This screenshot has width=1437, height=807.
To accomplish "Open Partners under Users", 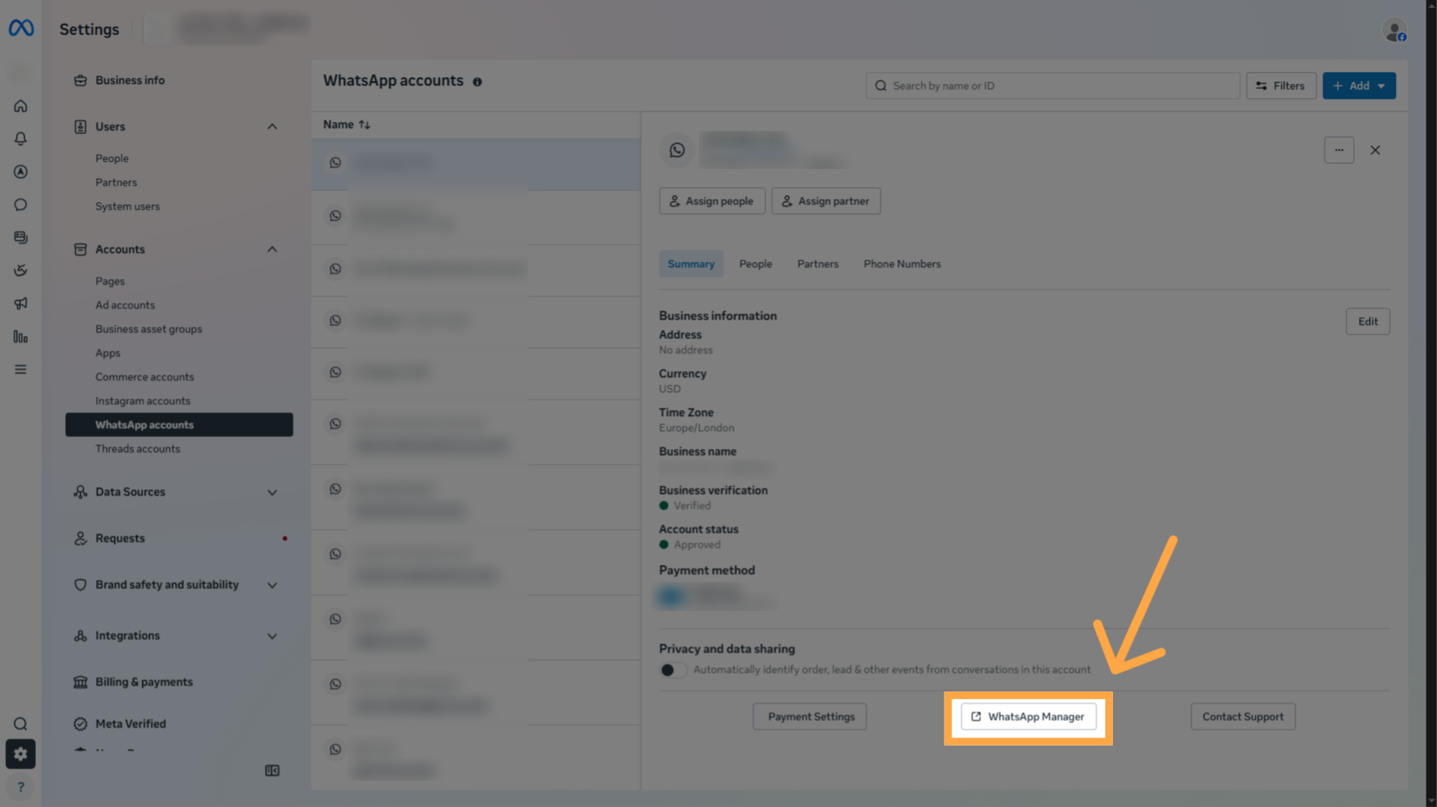I will (116, 182).
